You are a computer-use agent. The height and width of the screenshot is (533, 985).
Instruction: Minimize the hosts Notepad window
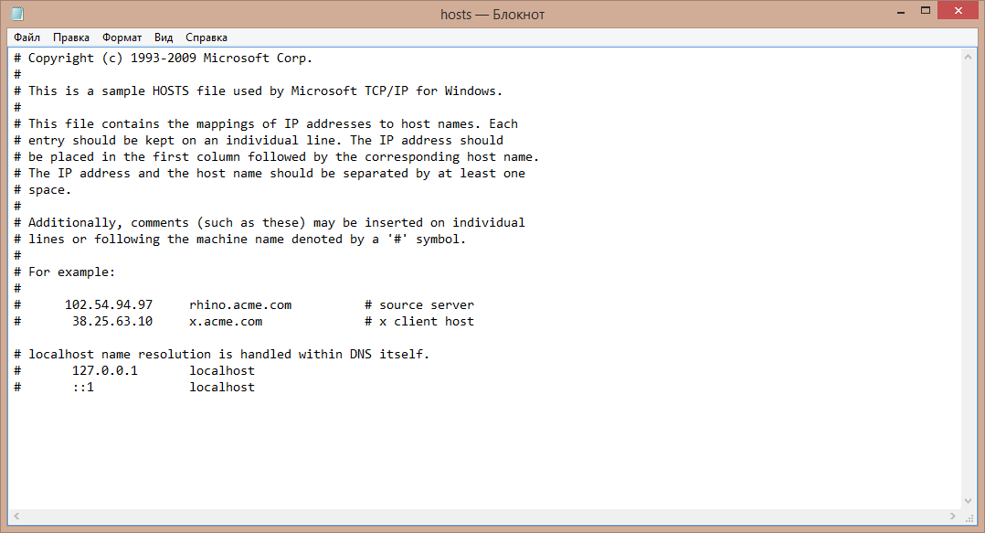(901, 11)
